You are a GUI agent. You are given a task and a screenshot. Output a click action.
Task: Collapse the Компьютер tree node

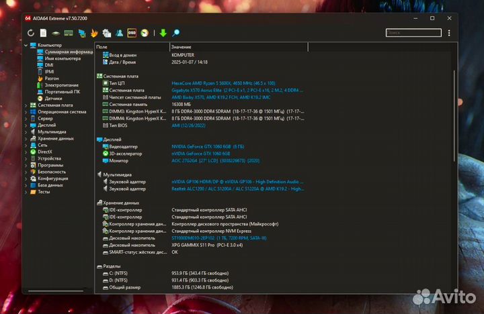point(26,46)
